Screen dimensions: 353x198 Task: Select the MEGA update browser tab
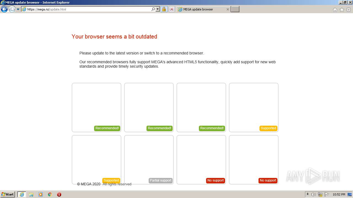(203, 9)
